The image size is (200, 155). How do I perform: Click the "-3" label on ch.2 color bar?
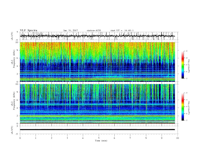coord(186,93)
